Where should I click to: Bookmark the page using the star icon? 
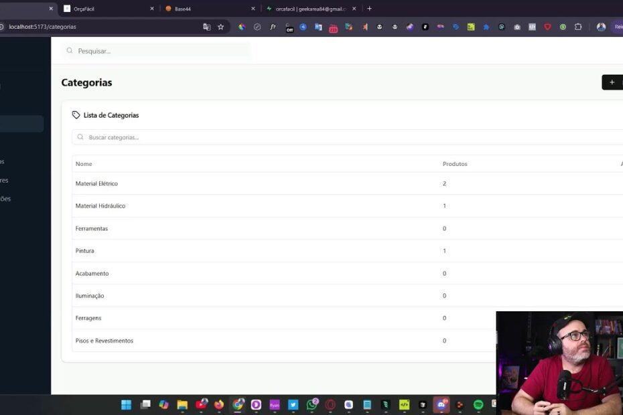coord(220,27)
